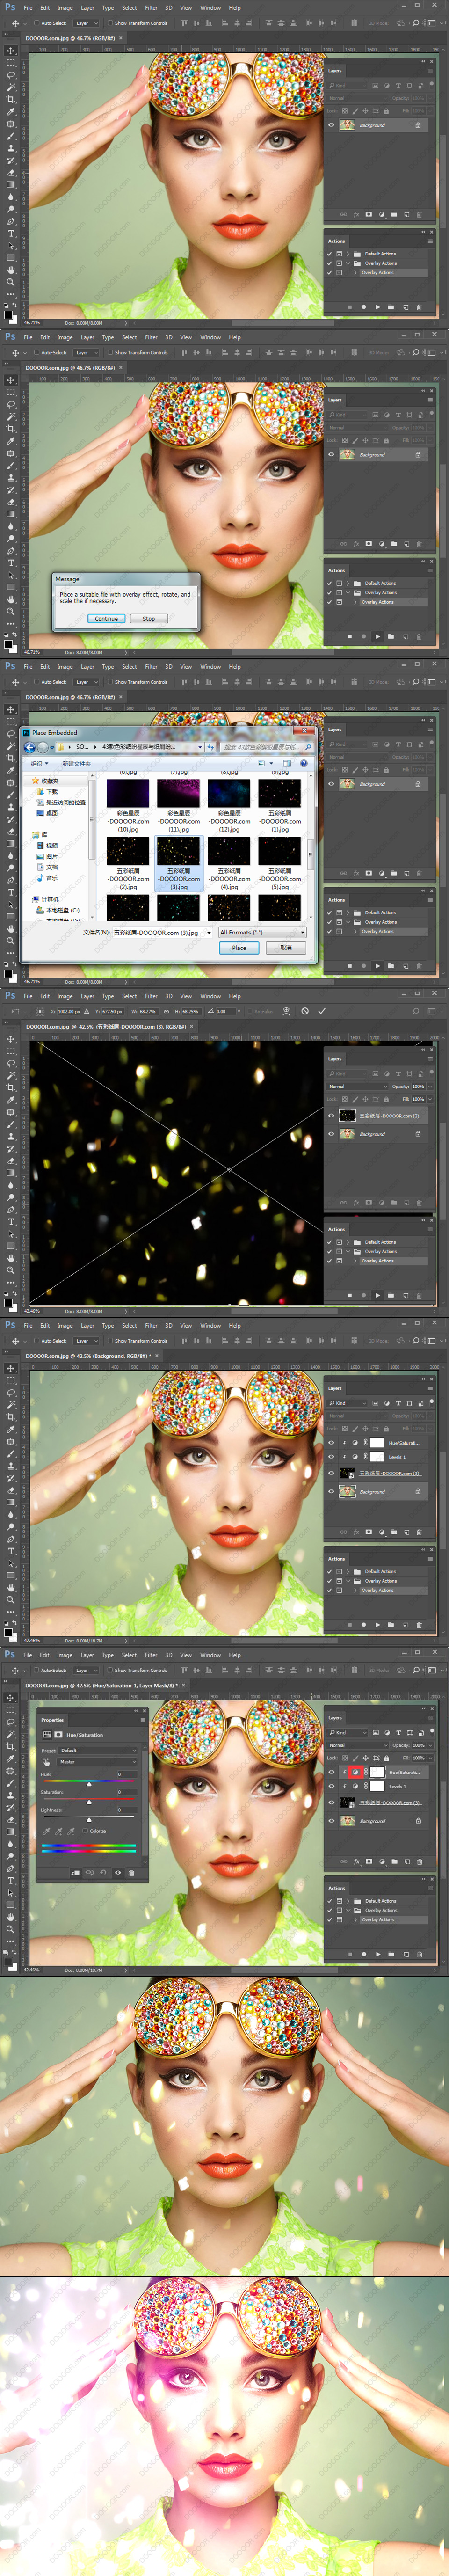Toggle adjustment visibility eye in the Properties panel
This screenshot has height=2576, width=449.
tap(117, 1872)
